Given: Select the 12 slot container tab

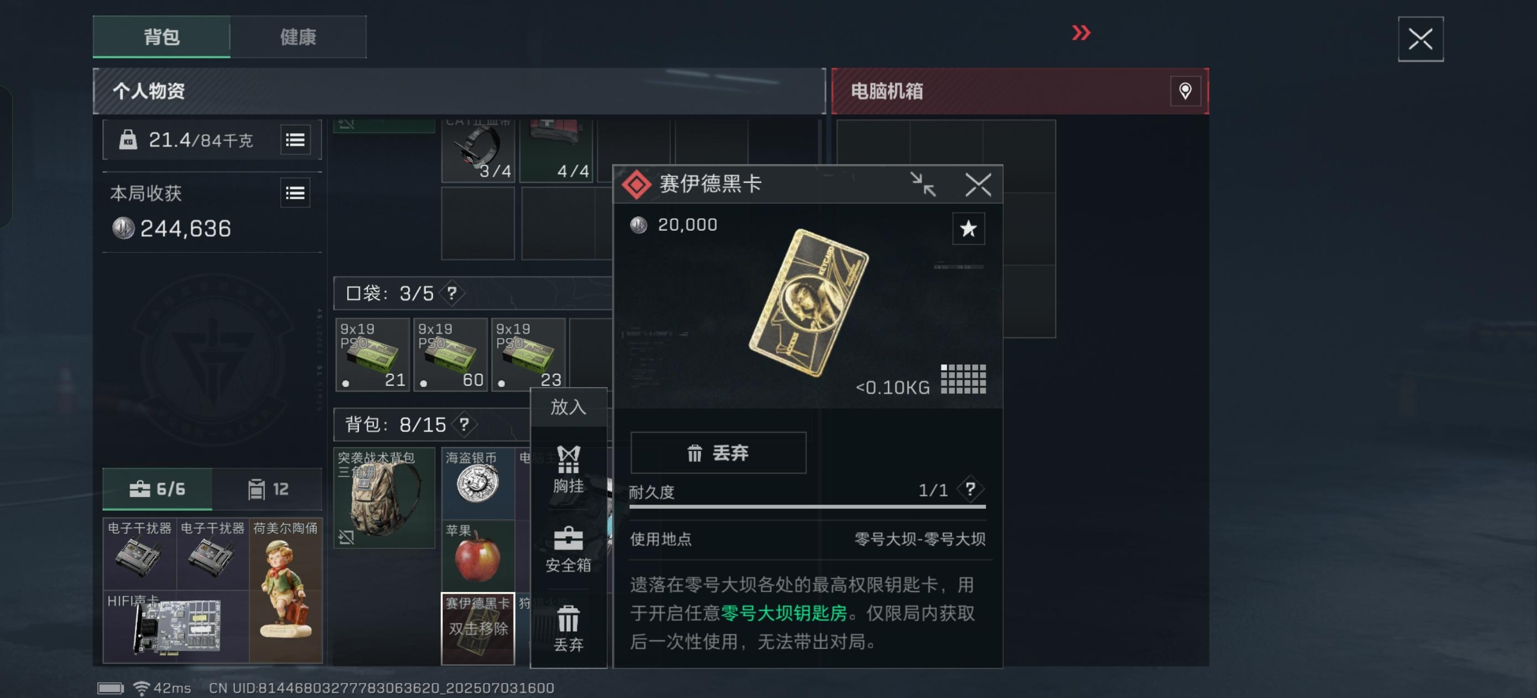Looking at the screenshot, I should 267,489.
